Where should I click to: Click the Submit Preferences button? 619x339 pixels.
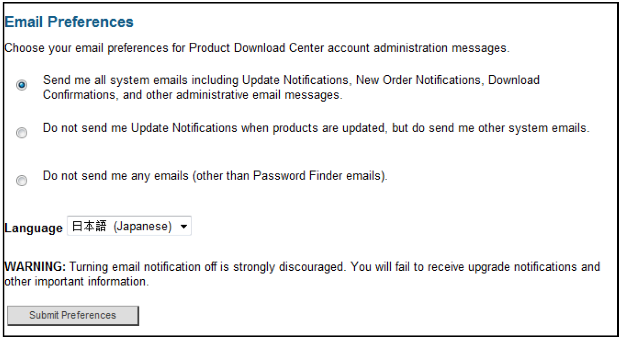[x=73, y=315]
